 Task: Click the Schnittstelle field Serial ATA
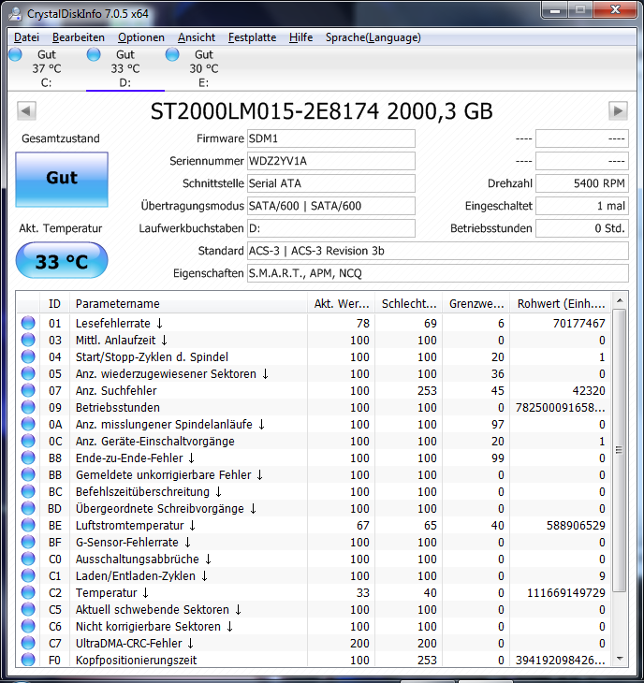(x=331, y=183)
